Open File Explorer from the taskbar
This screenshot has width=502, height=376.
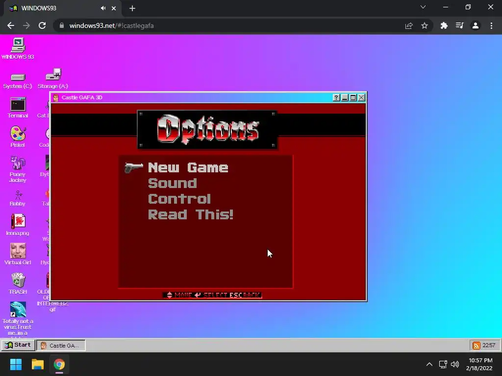(x=37, y=364)
